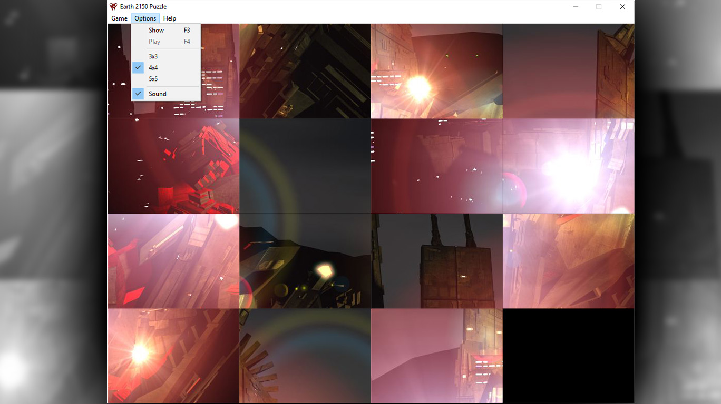The image size is (721, 404).
Task: Click the dark building corner tile in top row
Action: click(x=305, y=70)
